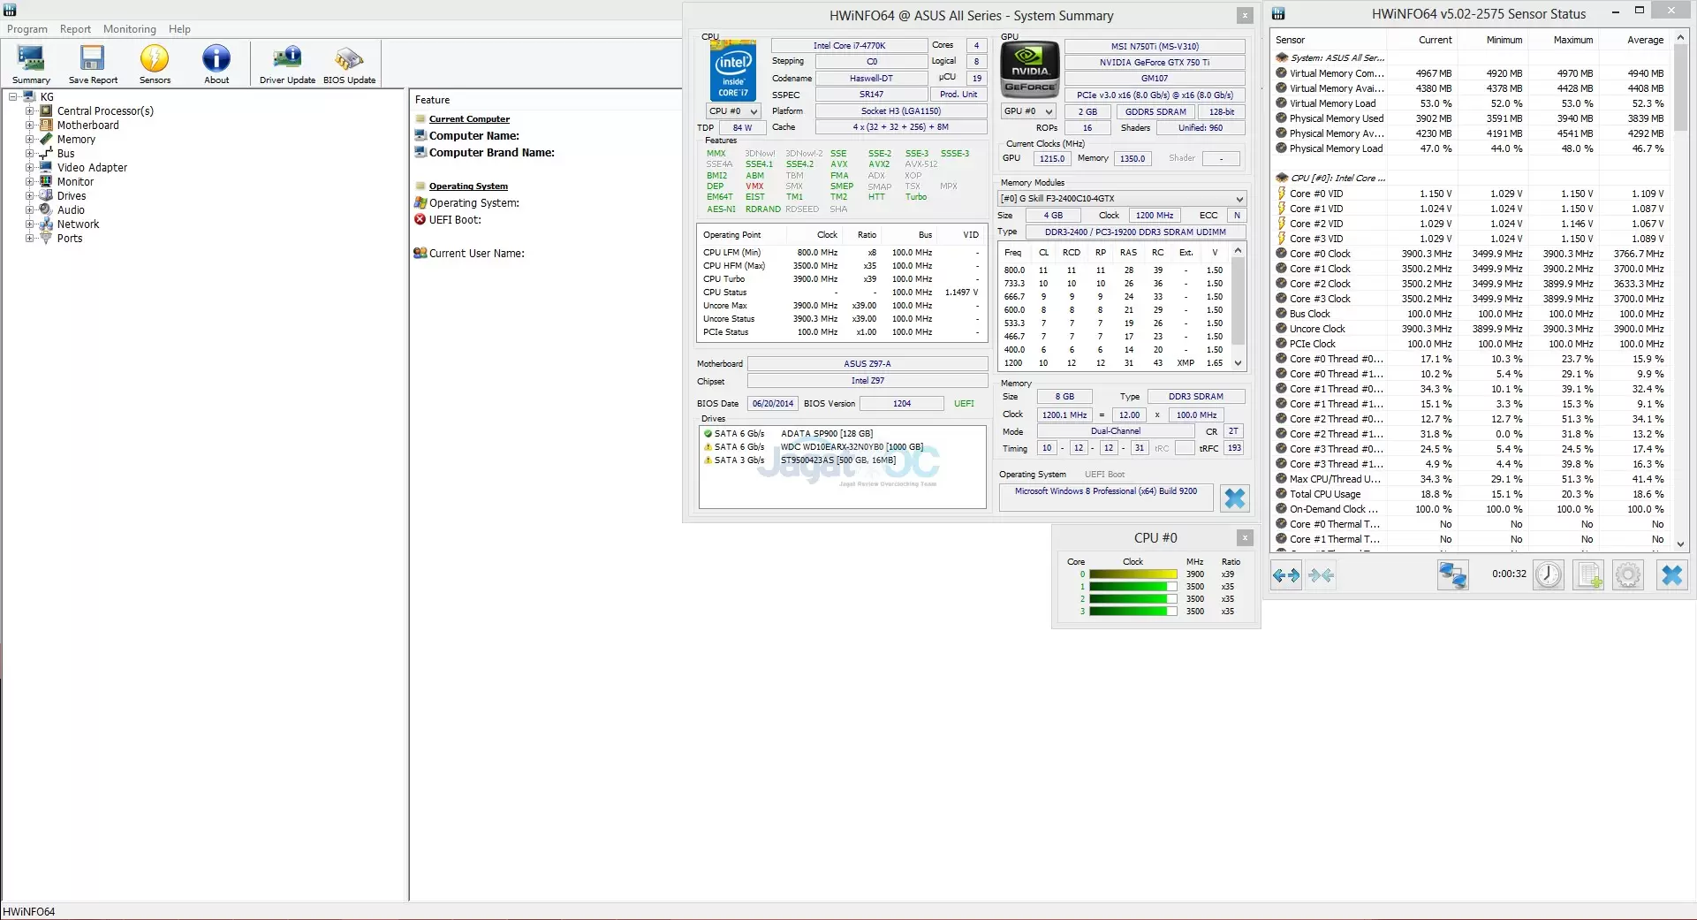The width and height of the screenshot is (1697, 920).
Task: Click the 'WDC WD10EARX-32N0YB0' drive entry
Action: (x=852, y=447)
